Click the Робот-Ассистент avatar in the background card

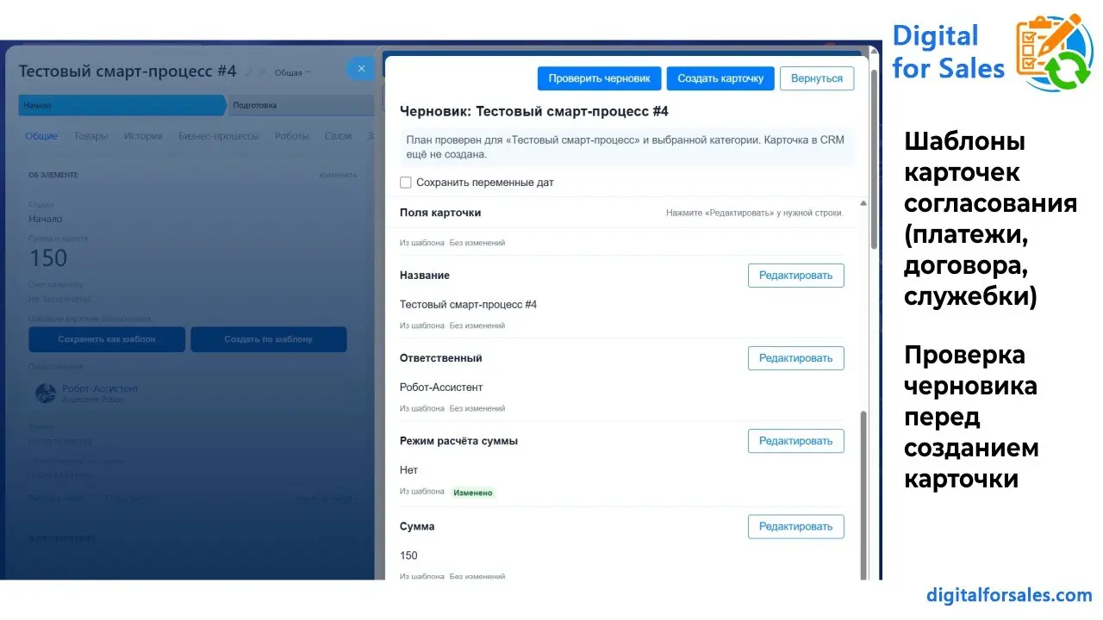tap(45, 394)
